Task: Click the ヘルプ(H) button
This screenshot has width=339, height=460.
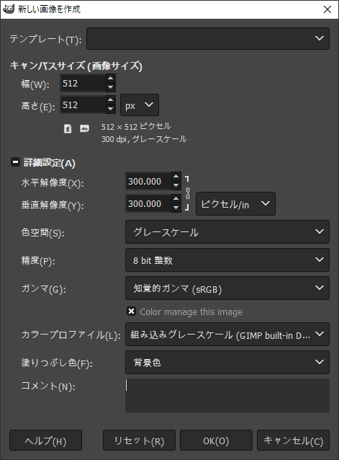Action: click(x=45, y=441)
